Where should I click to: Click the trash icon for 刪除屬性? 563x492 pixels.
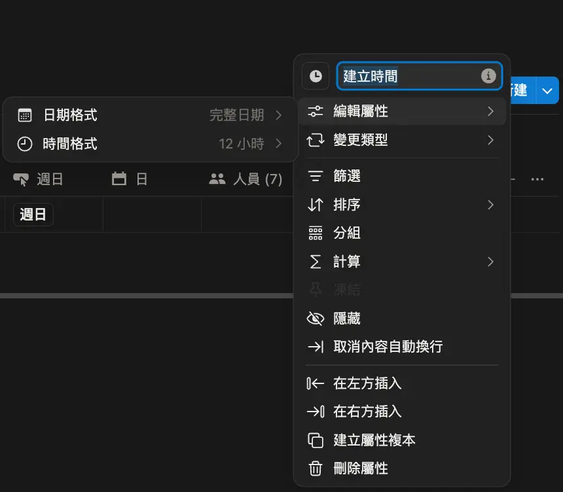316,469
